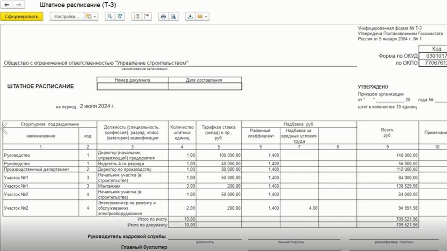Screen dimensions: 447x251
Task: Select the Производственный департамент cell
Action: coord(41,169)
